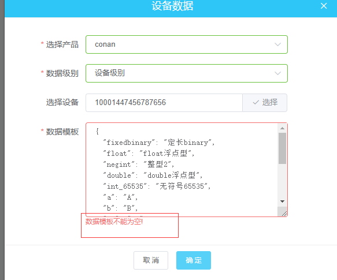The image size is (337, 280).
Task: Expand the 选择产品 dropdown arrow
Action: coord(277,44)
